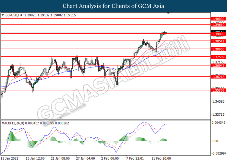The width and height of the screenshot is (227, 162).
Task: Select the 1.39610 price level label
Action: (x=219, y=25)
